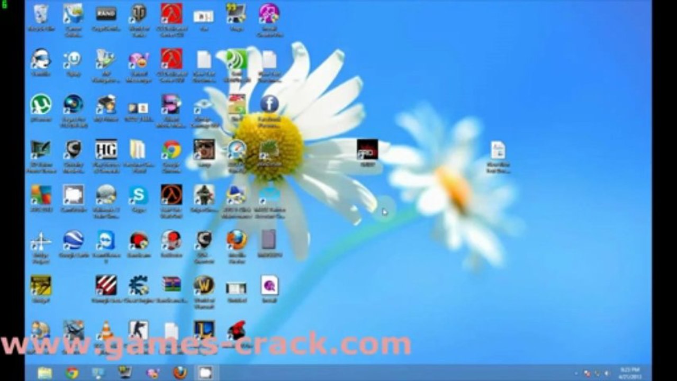
Task: Switch to Firefox in the taskbar
Action: (179, 373)
